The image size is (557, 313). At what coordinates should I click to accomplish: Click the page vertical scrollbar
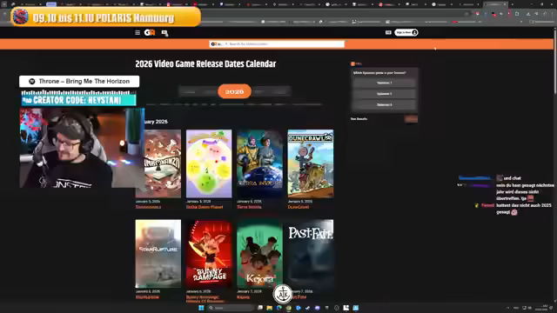point(554,60)
